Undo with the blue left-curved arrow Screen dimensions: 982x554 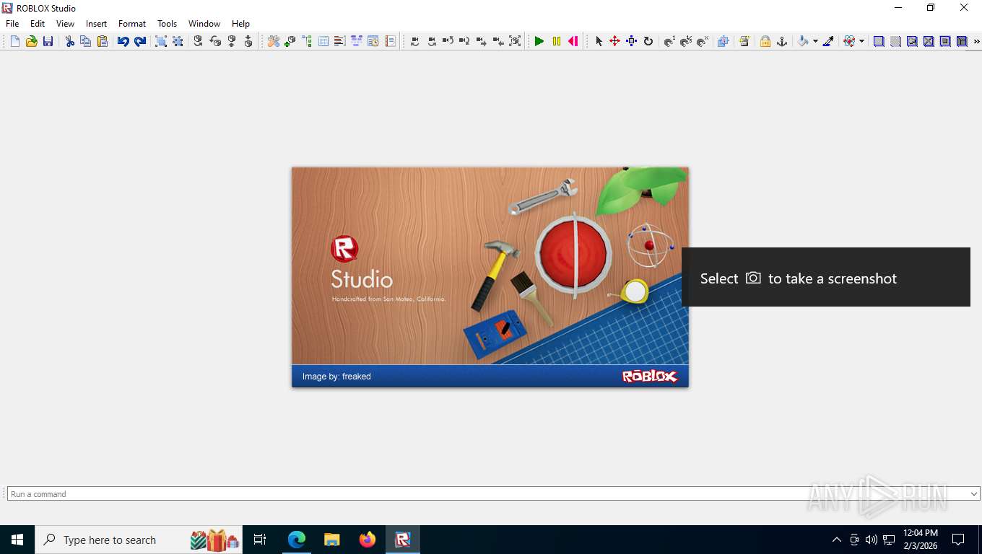click(123, 42)
